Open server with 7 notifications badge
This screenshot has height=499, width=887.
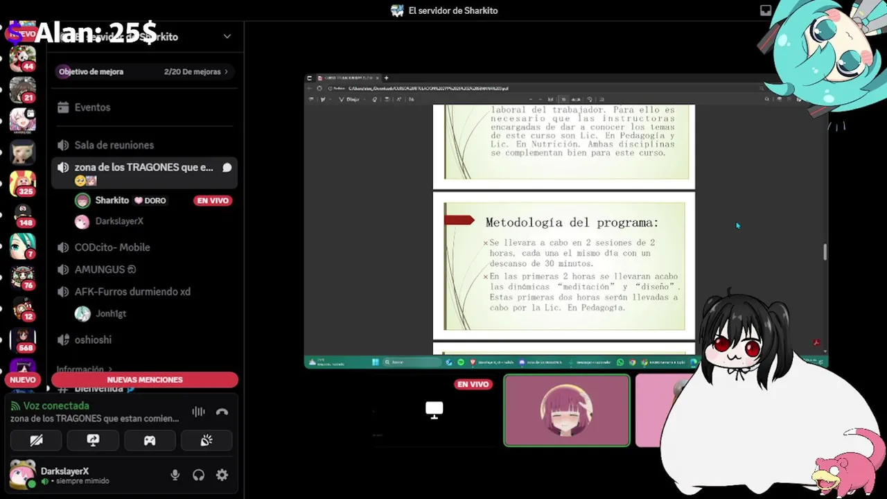[x=22, y=246]
